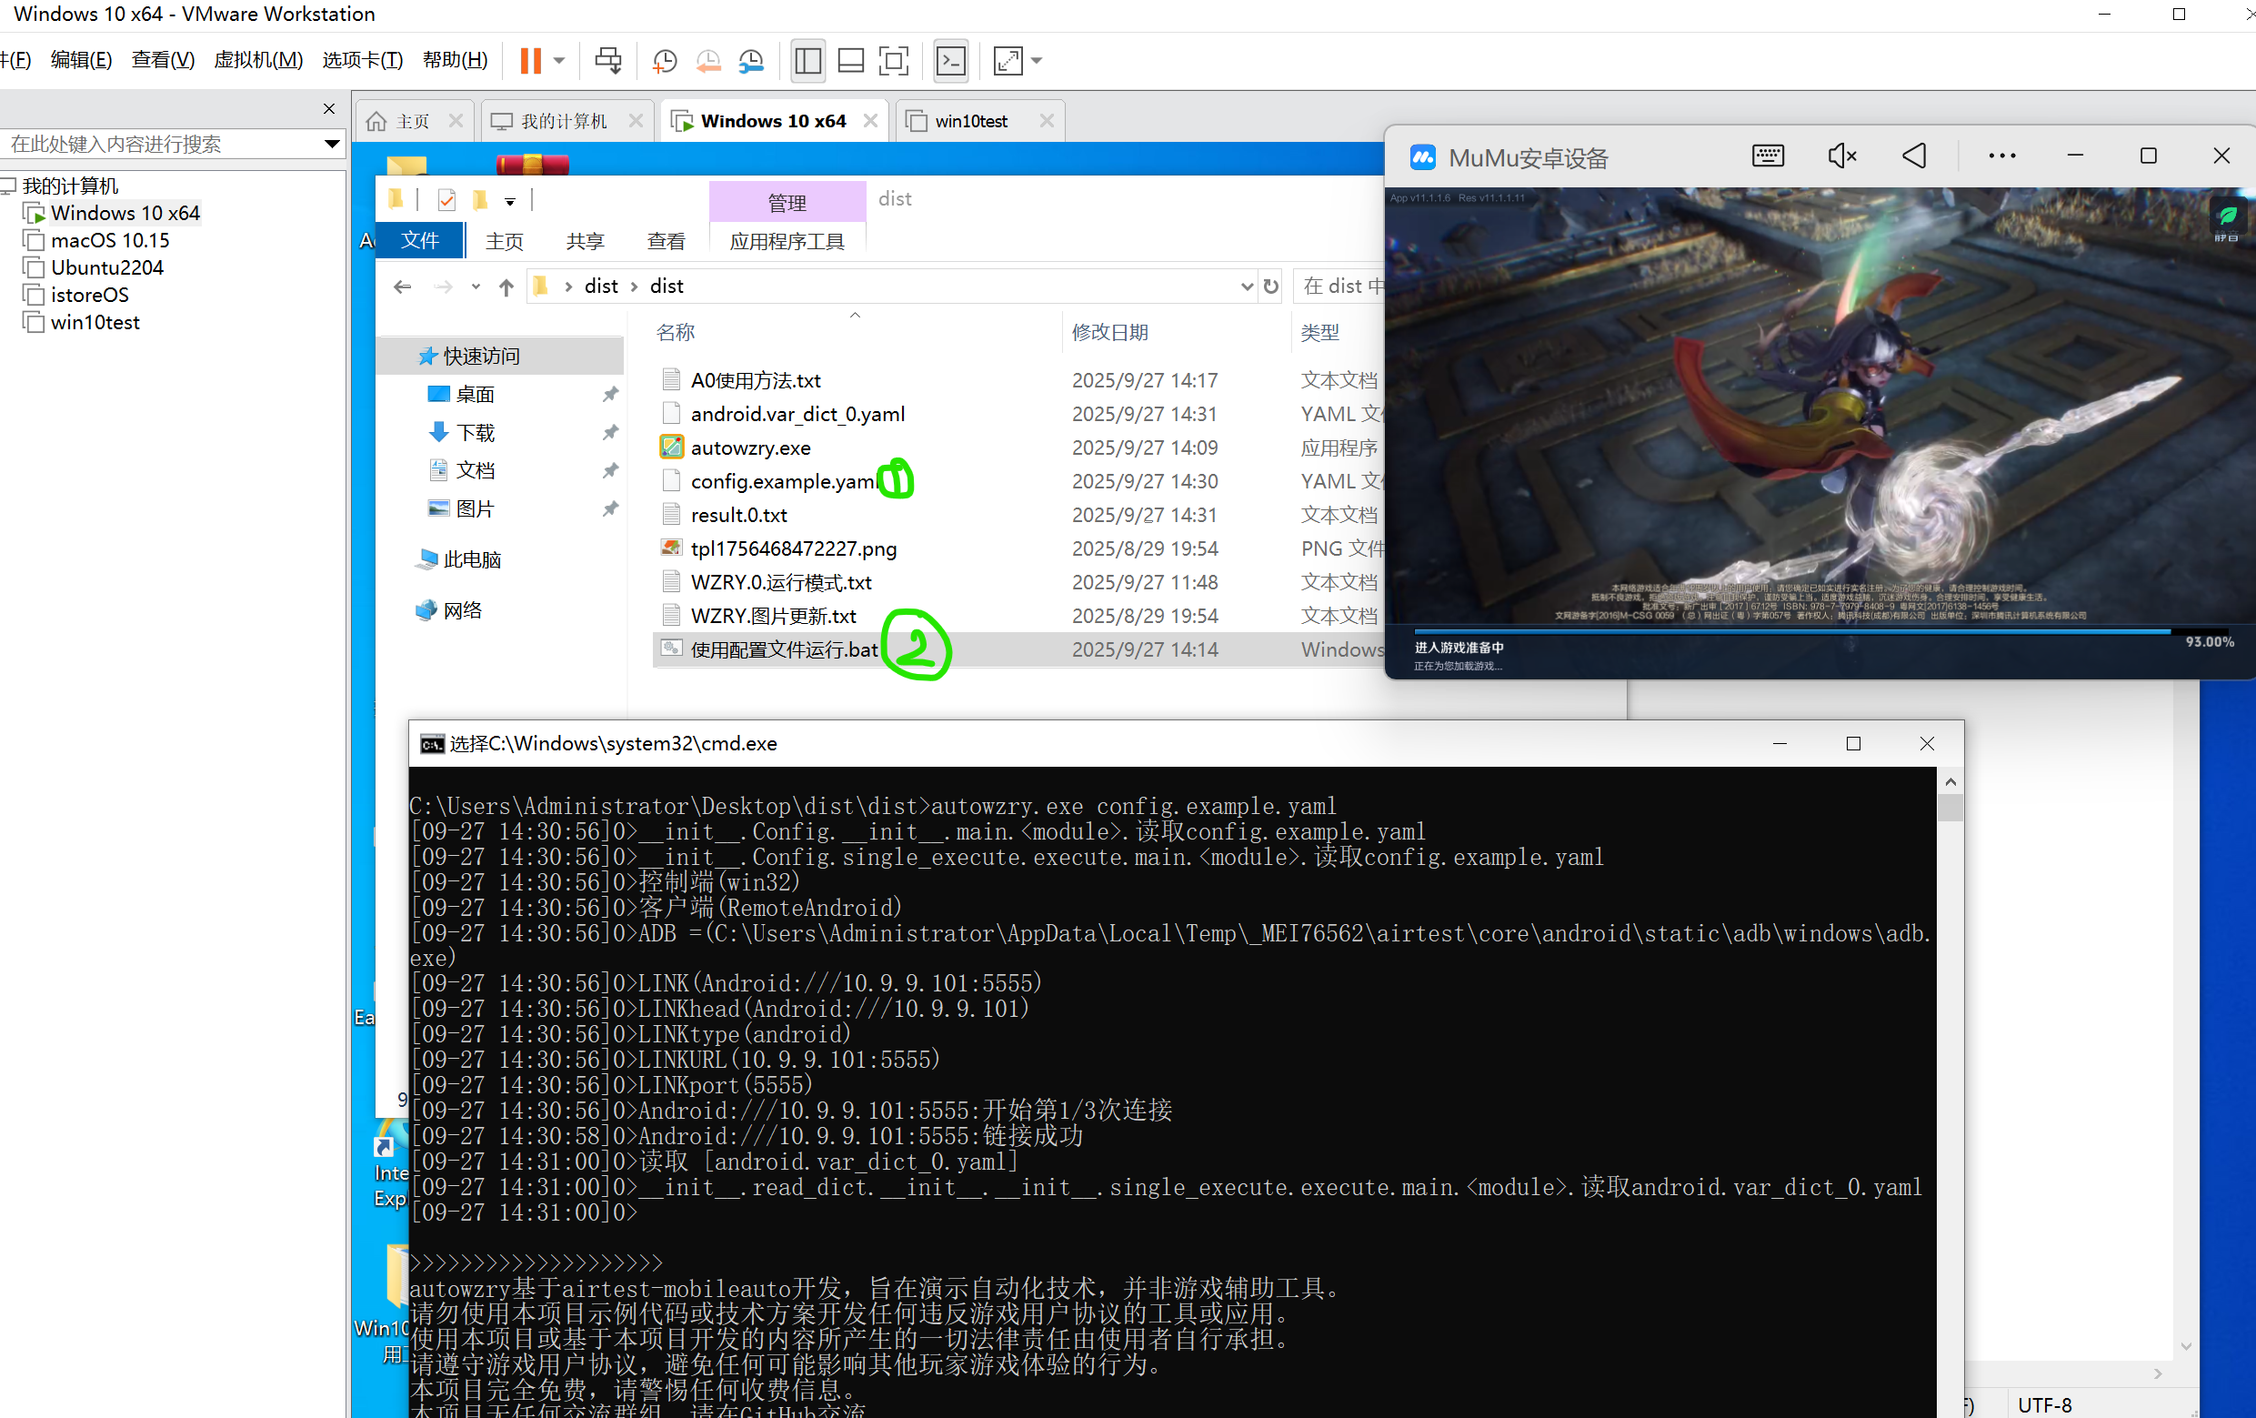Click Send Ctrl+Alt+Del toolbar icon
Screen dimensions: 2256x1418
click(608, 61)
